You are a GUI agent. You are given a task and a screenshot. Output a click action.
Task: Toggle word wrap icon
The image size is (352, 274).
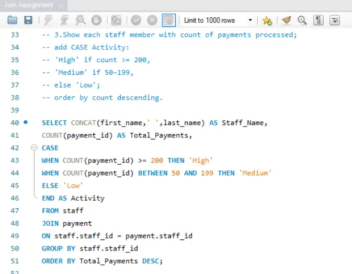[x=334, y=20]
